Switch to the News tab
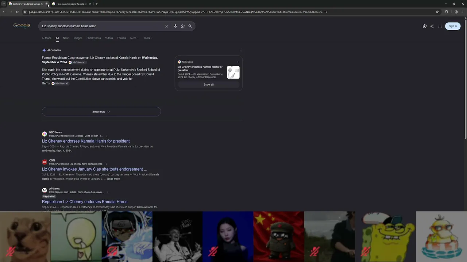The height and width of the screenshot is (262, 467). coord(66,38)
